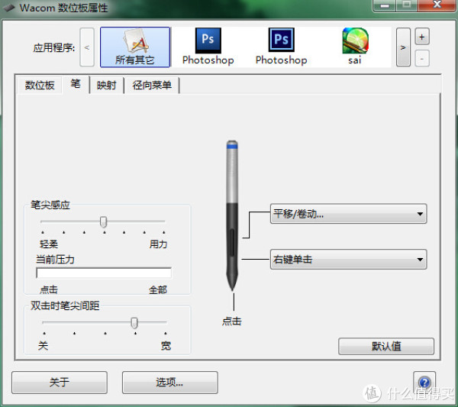Screen dimensions: 458x407
Task: Click the 全部 label below pressure bar
Action: (158, 290)
